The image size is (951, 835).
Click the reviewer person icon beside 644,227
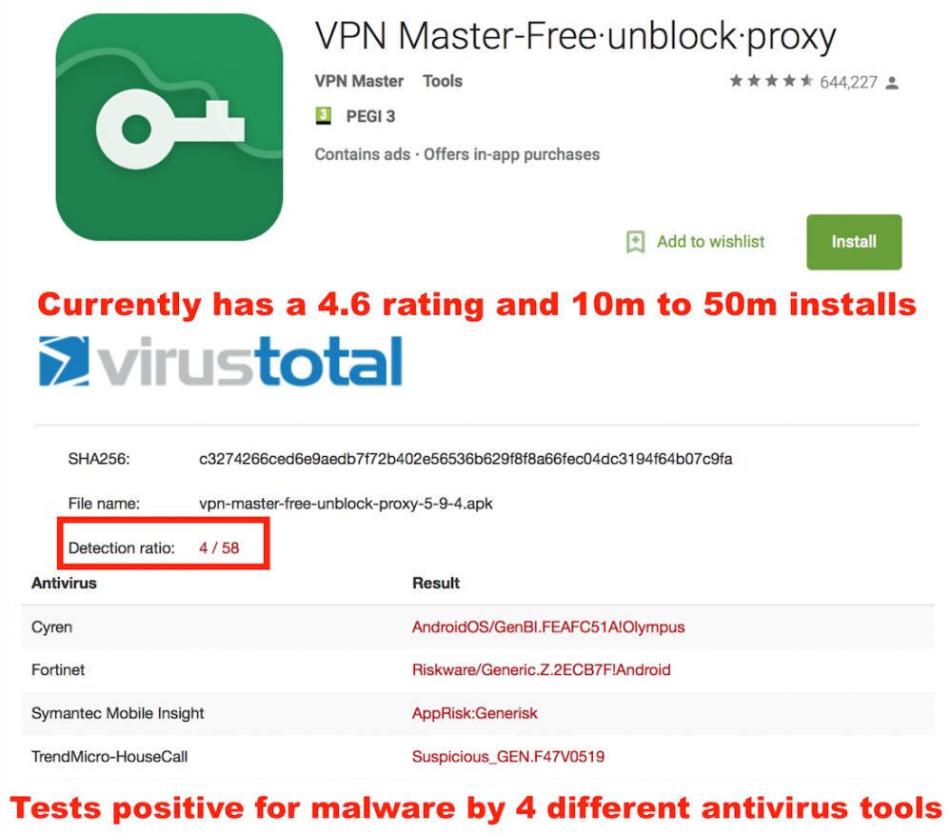[892, 83]
